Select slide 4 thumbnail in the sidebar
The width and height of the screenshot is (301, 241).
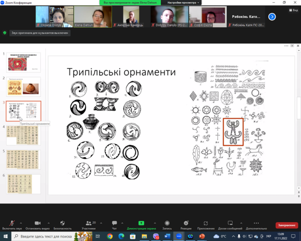tap(23, 135)
